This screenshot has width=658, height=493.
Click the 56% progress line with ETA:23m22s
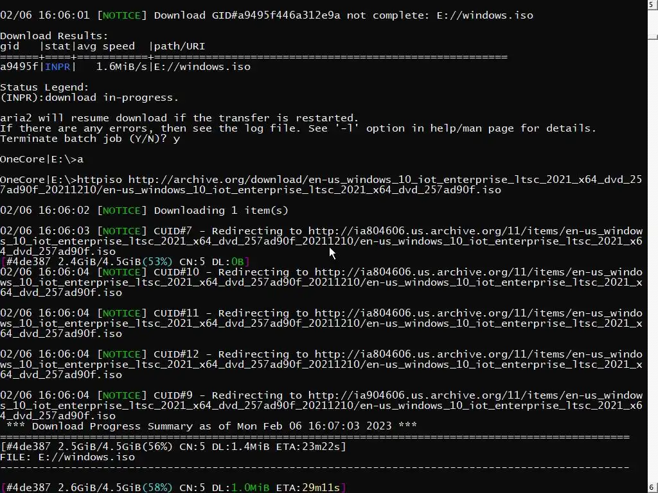coord(173,447)
